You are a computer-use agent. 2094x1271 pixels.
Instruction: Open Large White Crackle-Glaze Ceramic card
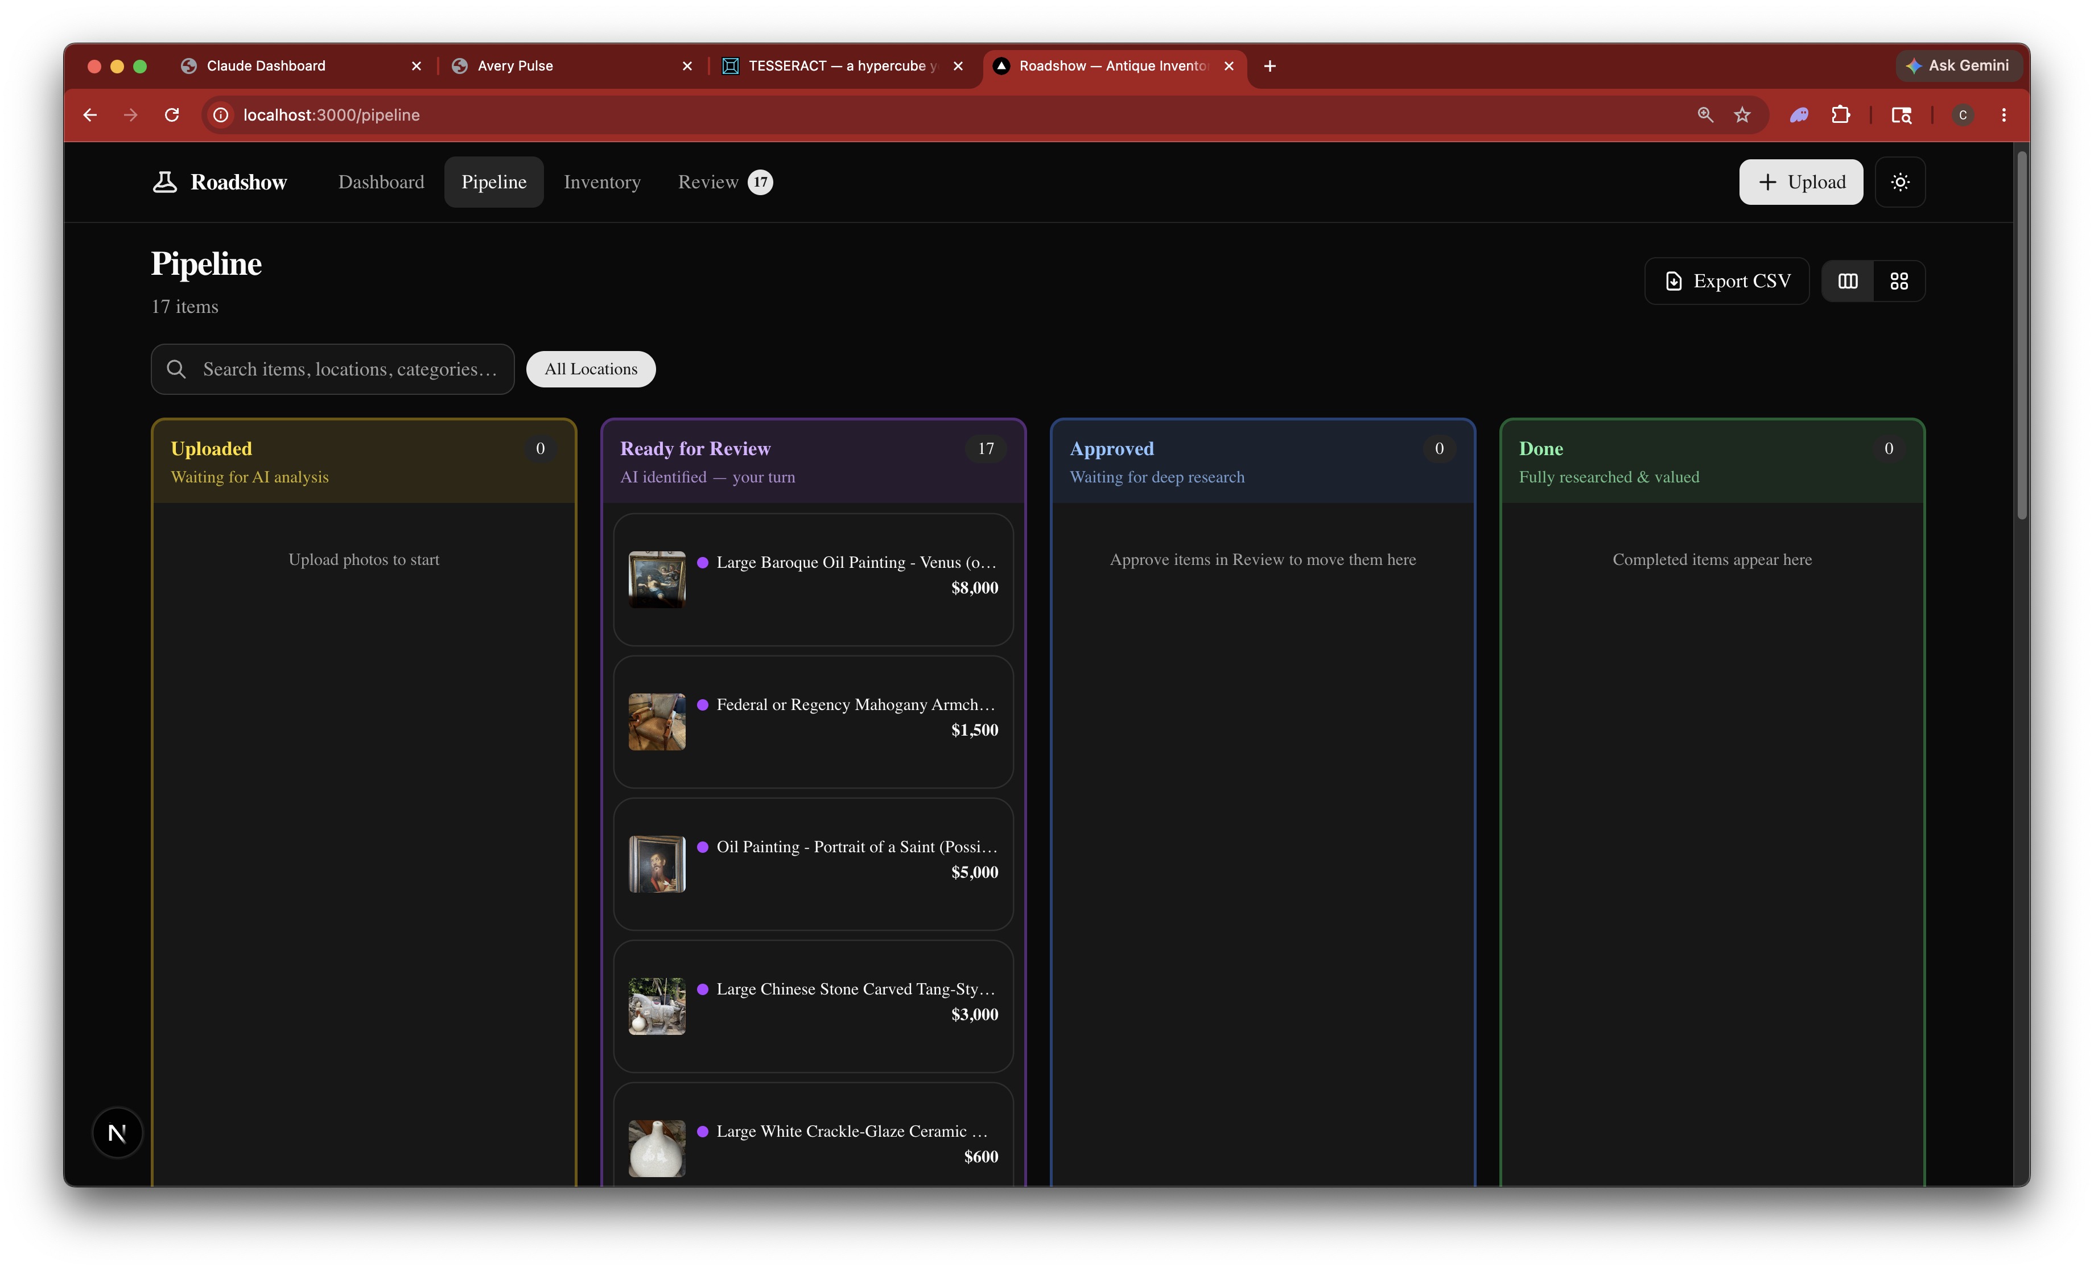click(813, 1134)
